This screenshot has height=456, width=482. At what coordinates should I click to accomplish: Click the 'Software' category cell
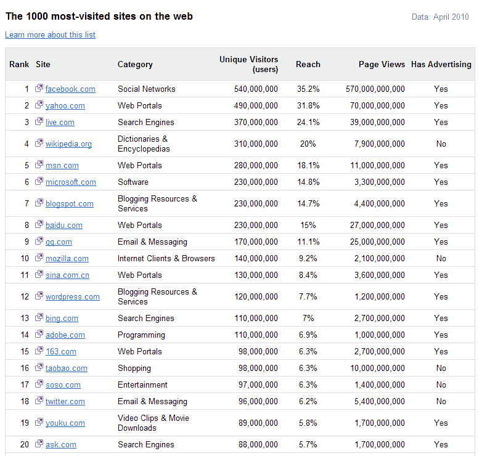(133, 182)
